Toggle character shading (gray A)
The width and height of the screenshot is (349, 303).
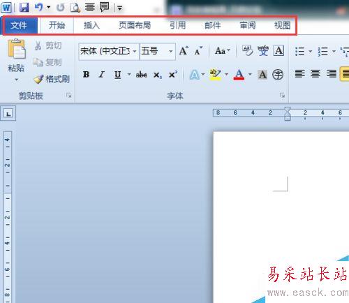(262, 75)
